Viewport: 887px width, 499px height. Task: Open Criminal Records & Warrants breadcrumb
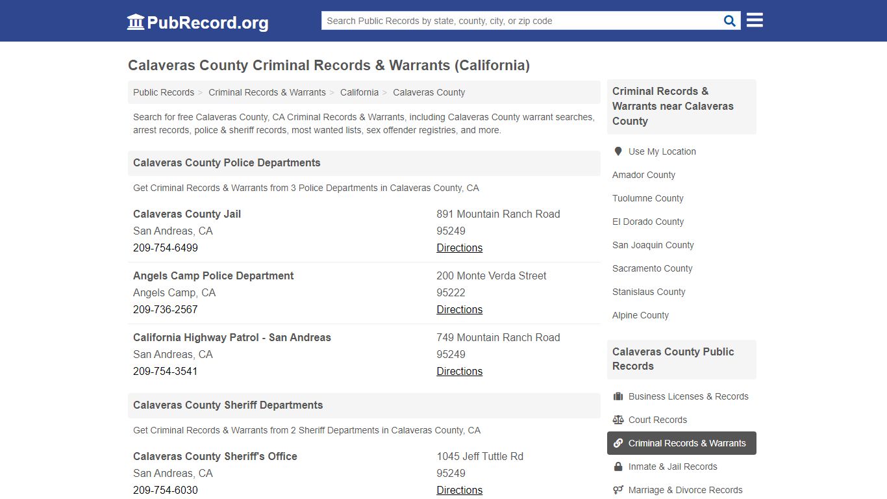point(267,92)
